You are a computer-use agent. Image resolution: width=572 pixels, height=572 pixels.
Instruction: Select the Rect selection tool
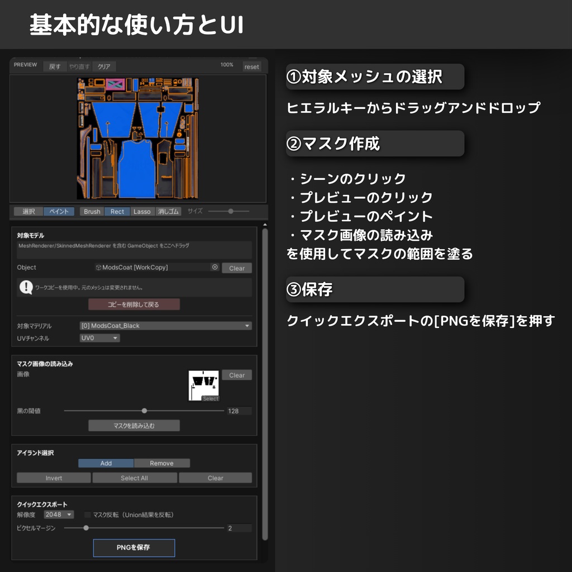[x=117, y=212]
